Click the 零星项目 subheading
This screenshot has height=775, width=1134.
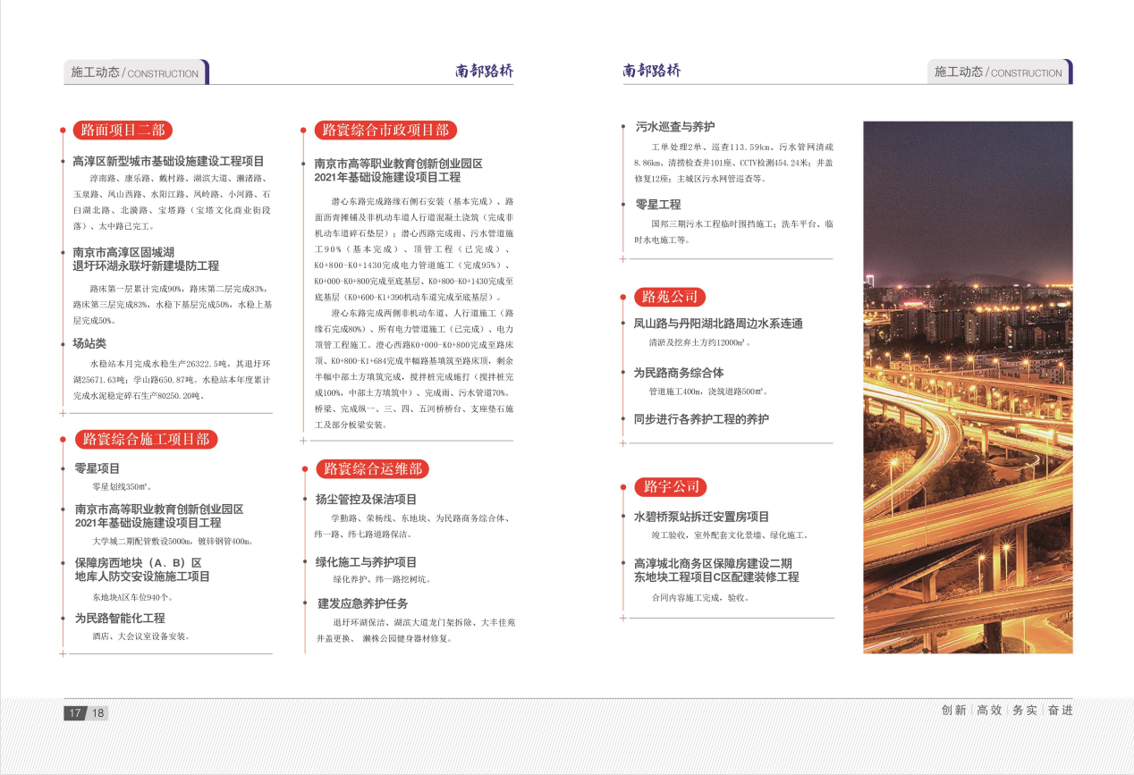[x=97, y=468]
